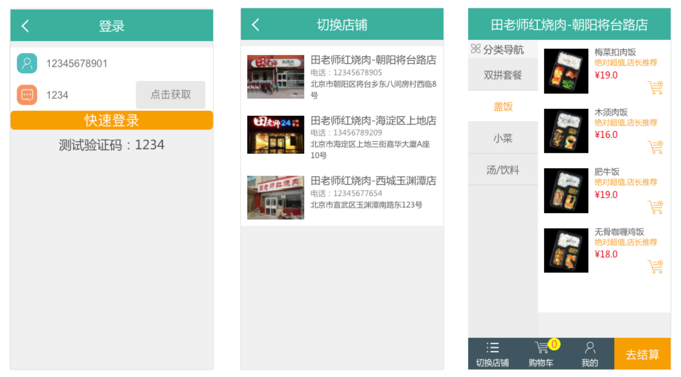Select address 北京市宣武区玉渊潭南路东123号
This screenshot has width=681, height=377.
366,205
